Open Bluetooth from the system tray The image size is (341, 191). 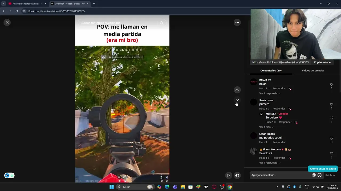[294, 187]
